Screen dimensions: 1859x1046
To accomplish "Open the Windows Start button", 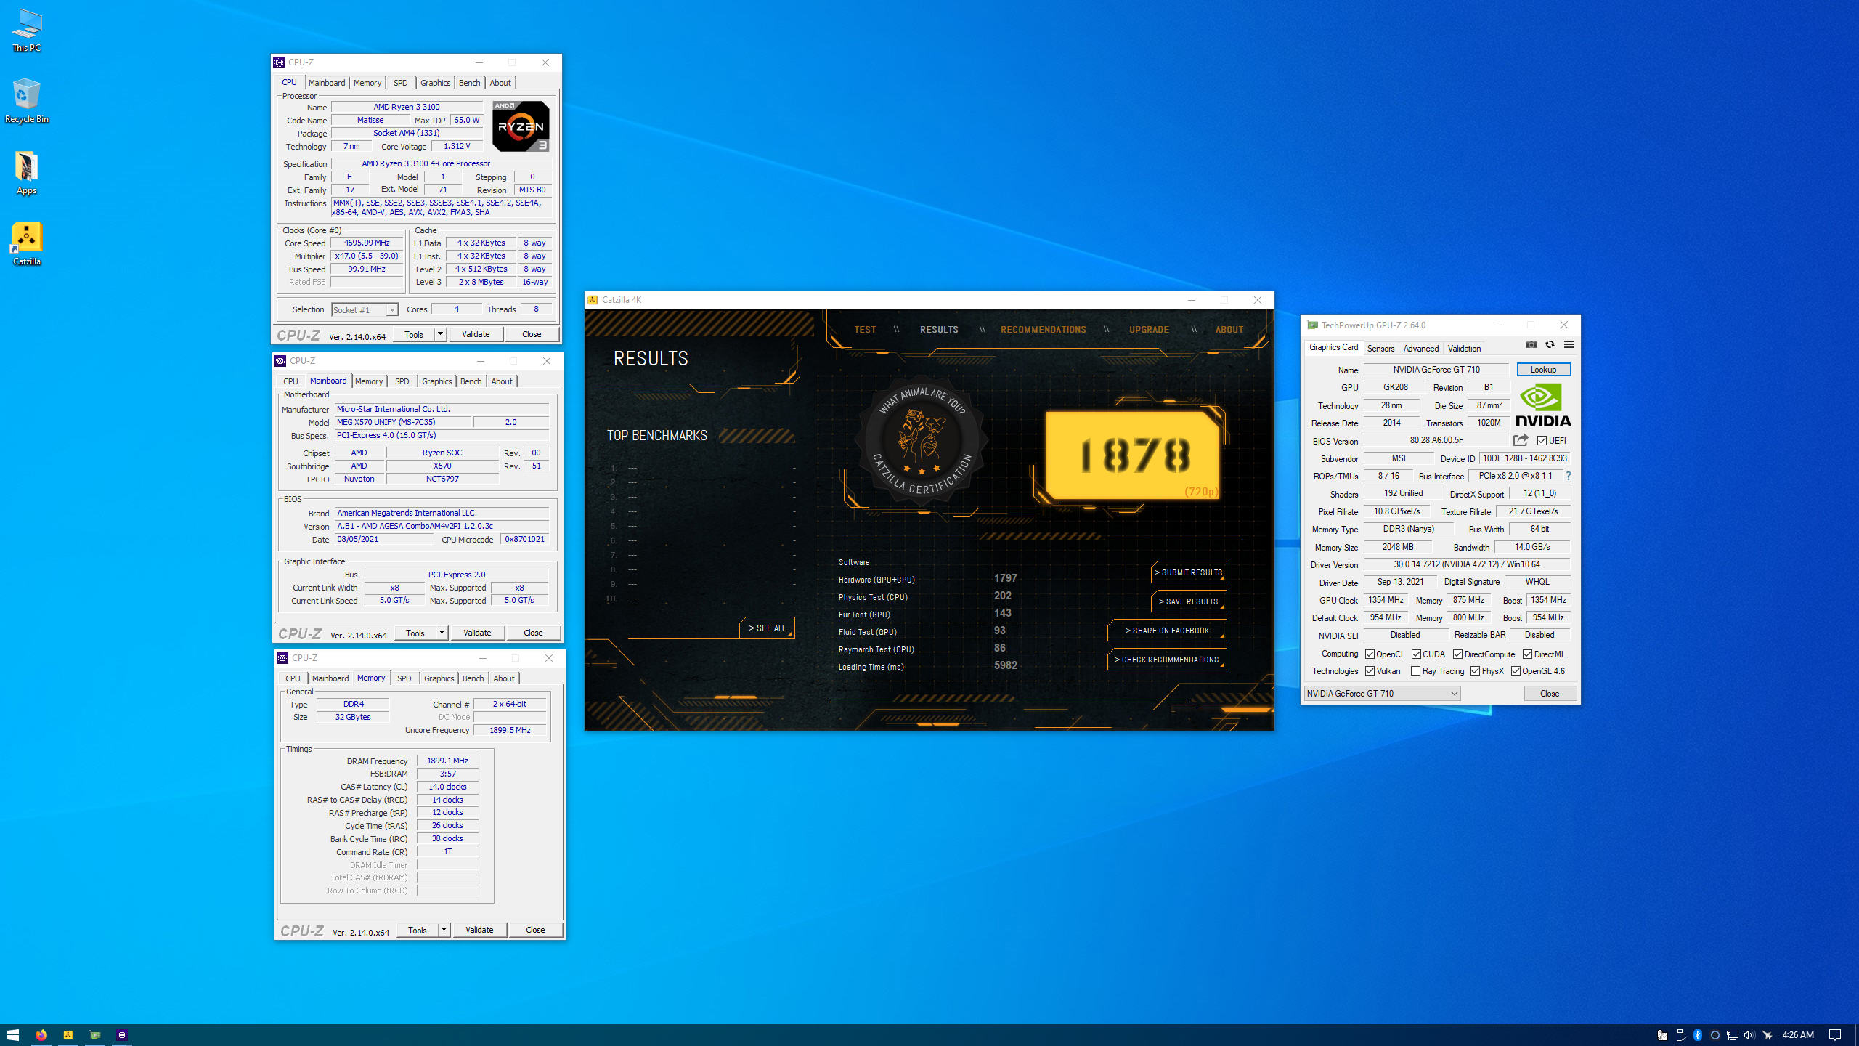I will point(12,1035).
